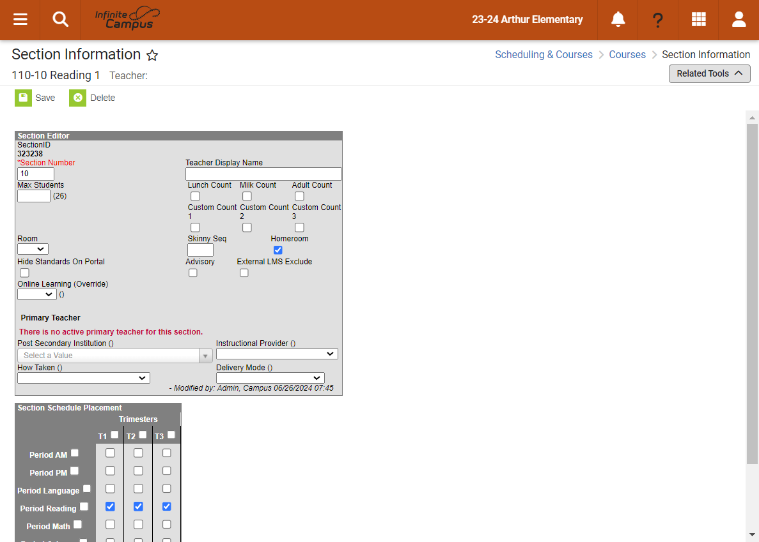Enable the Lunch Count checkbox
759x542 pixels.
click(195, 196)
